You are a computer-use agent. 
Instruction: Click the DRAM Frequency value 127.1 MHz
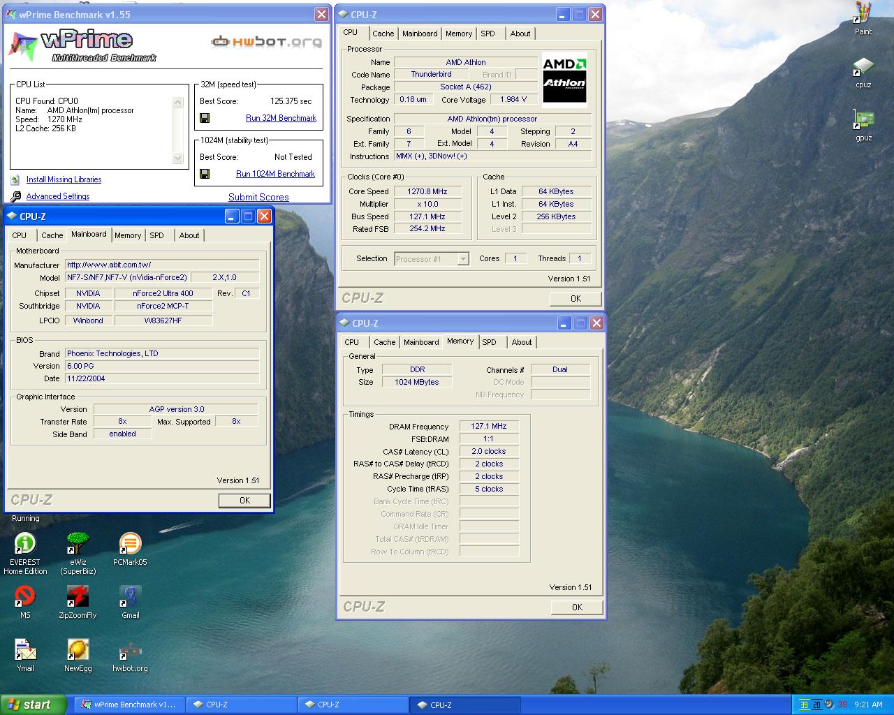click(489, 426)
